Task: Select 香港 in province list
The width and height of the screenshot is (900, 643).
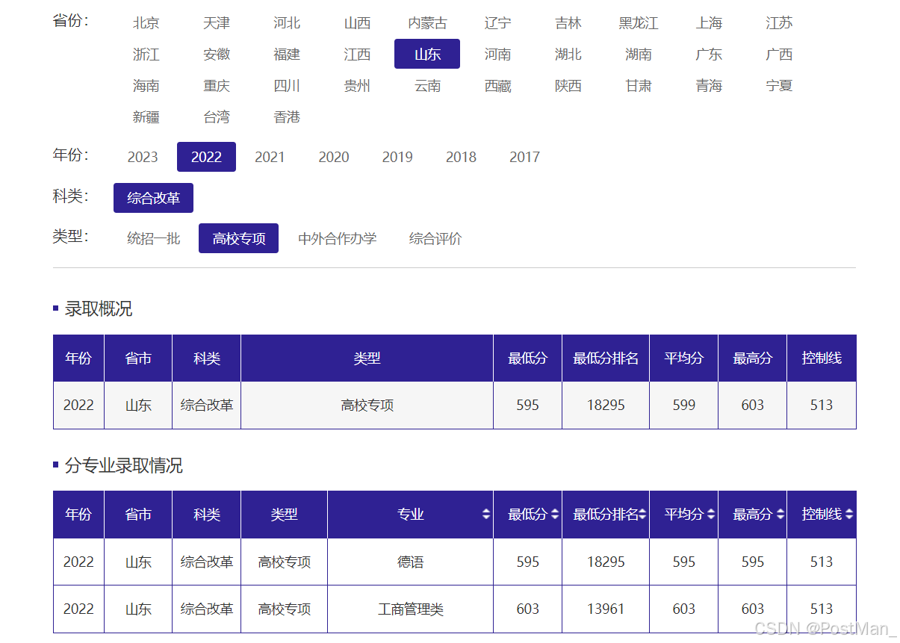Action: (287, 117)
